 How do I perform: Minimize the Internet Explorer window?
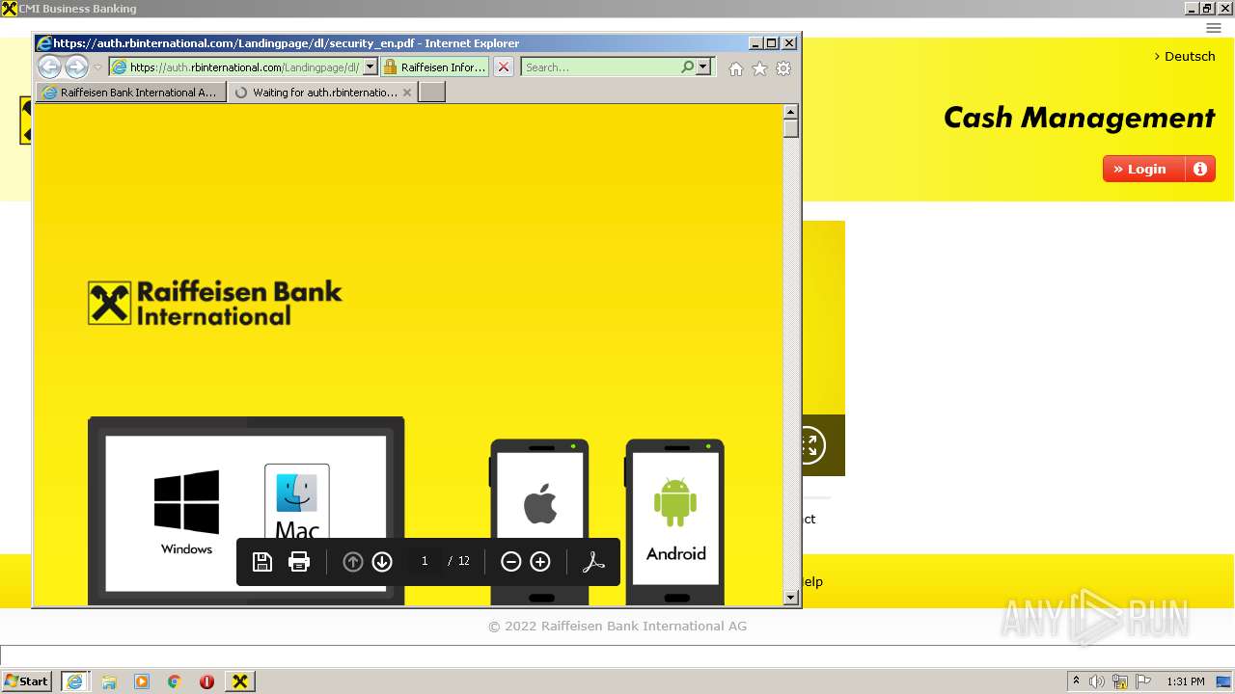[x=755, y=43]
